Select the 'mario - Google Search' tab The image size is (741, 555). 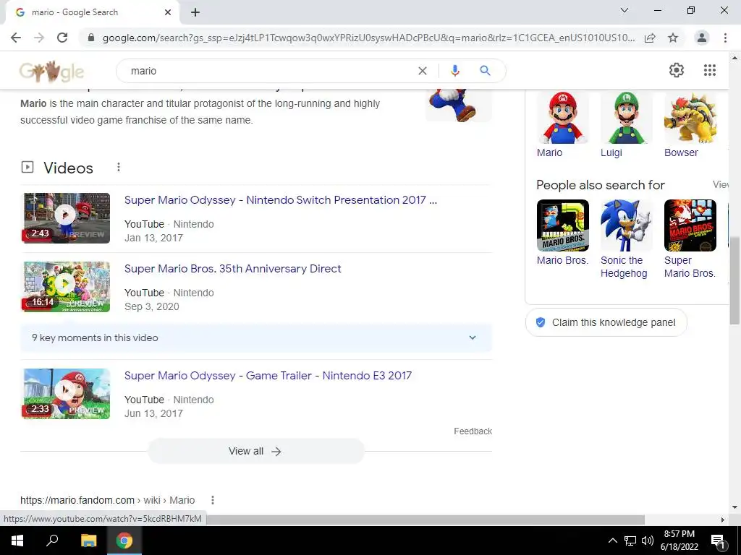[x=93, y=12]
